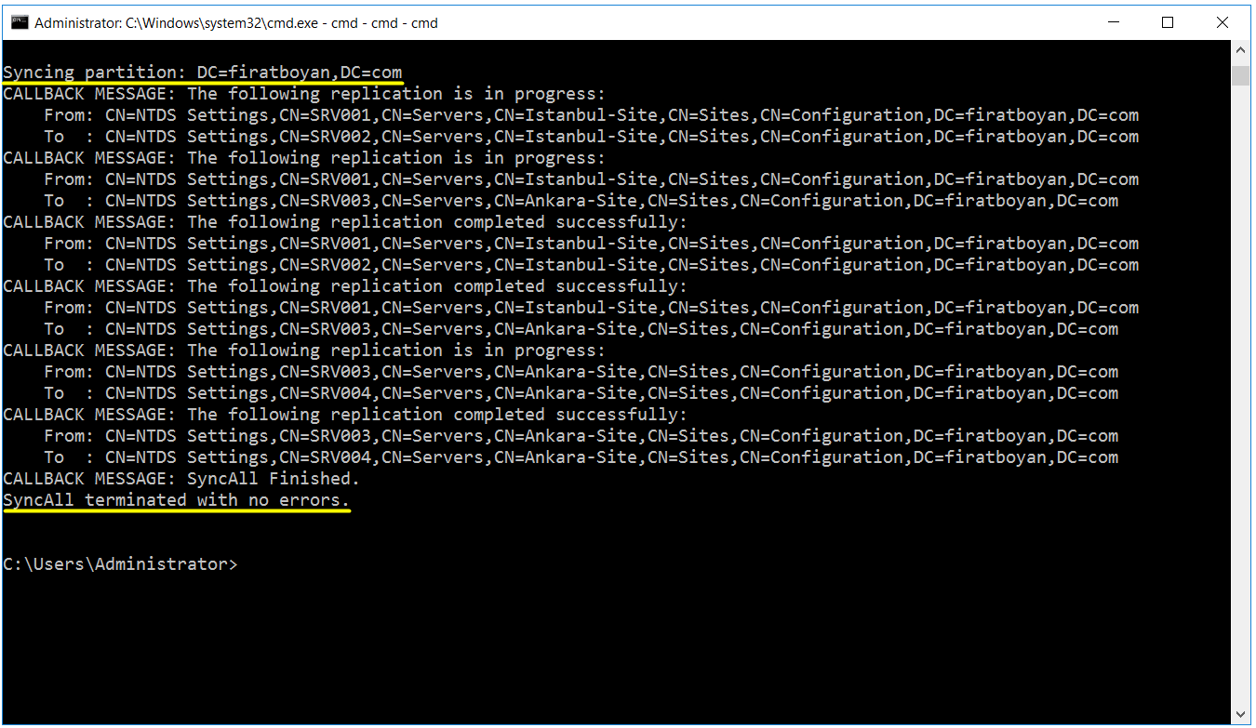
Task: Click 'SyncAll terminated with no errors.' line
Action: coord(177,500)
